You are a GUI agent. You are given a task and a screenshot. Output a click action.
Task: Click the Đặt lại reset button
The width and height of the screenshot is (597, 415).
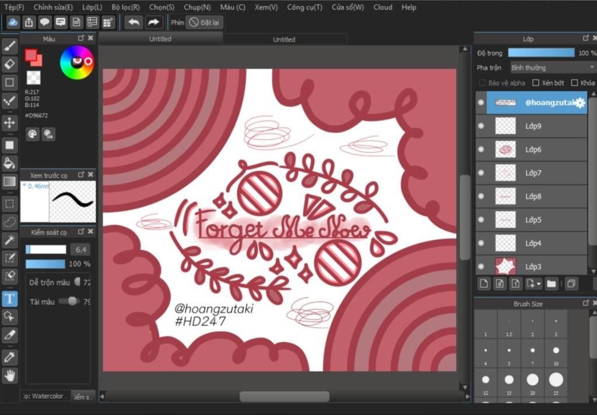click(x=205, y=23)
